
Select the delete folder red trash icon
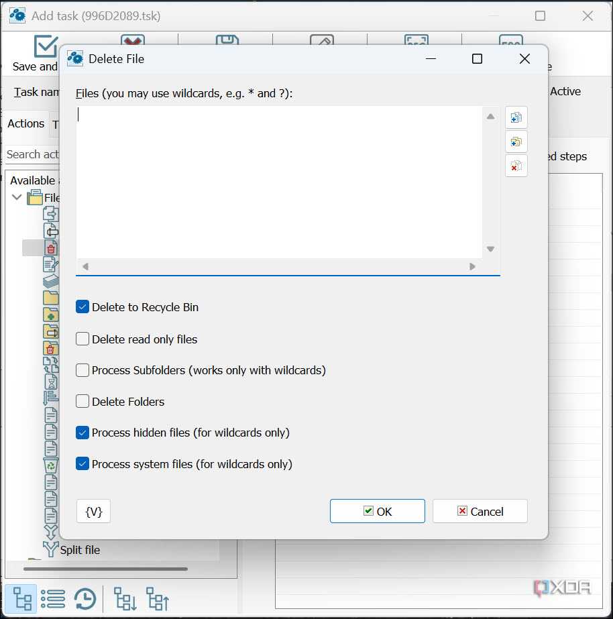pyautogui.click(x=50, y=348)
